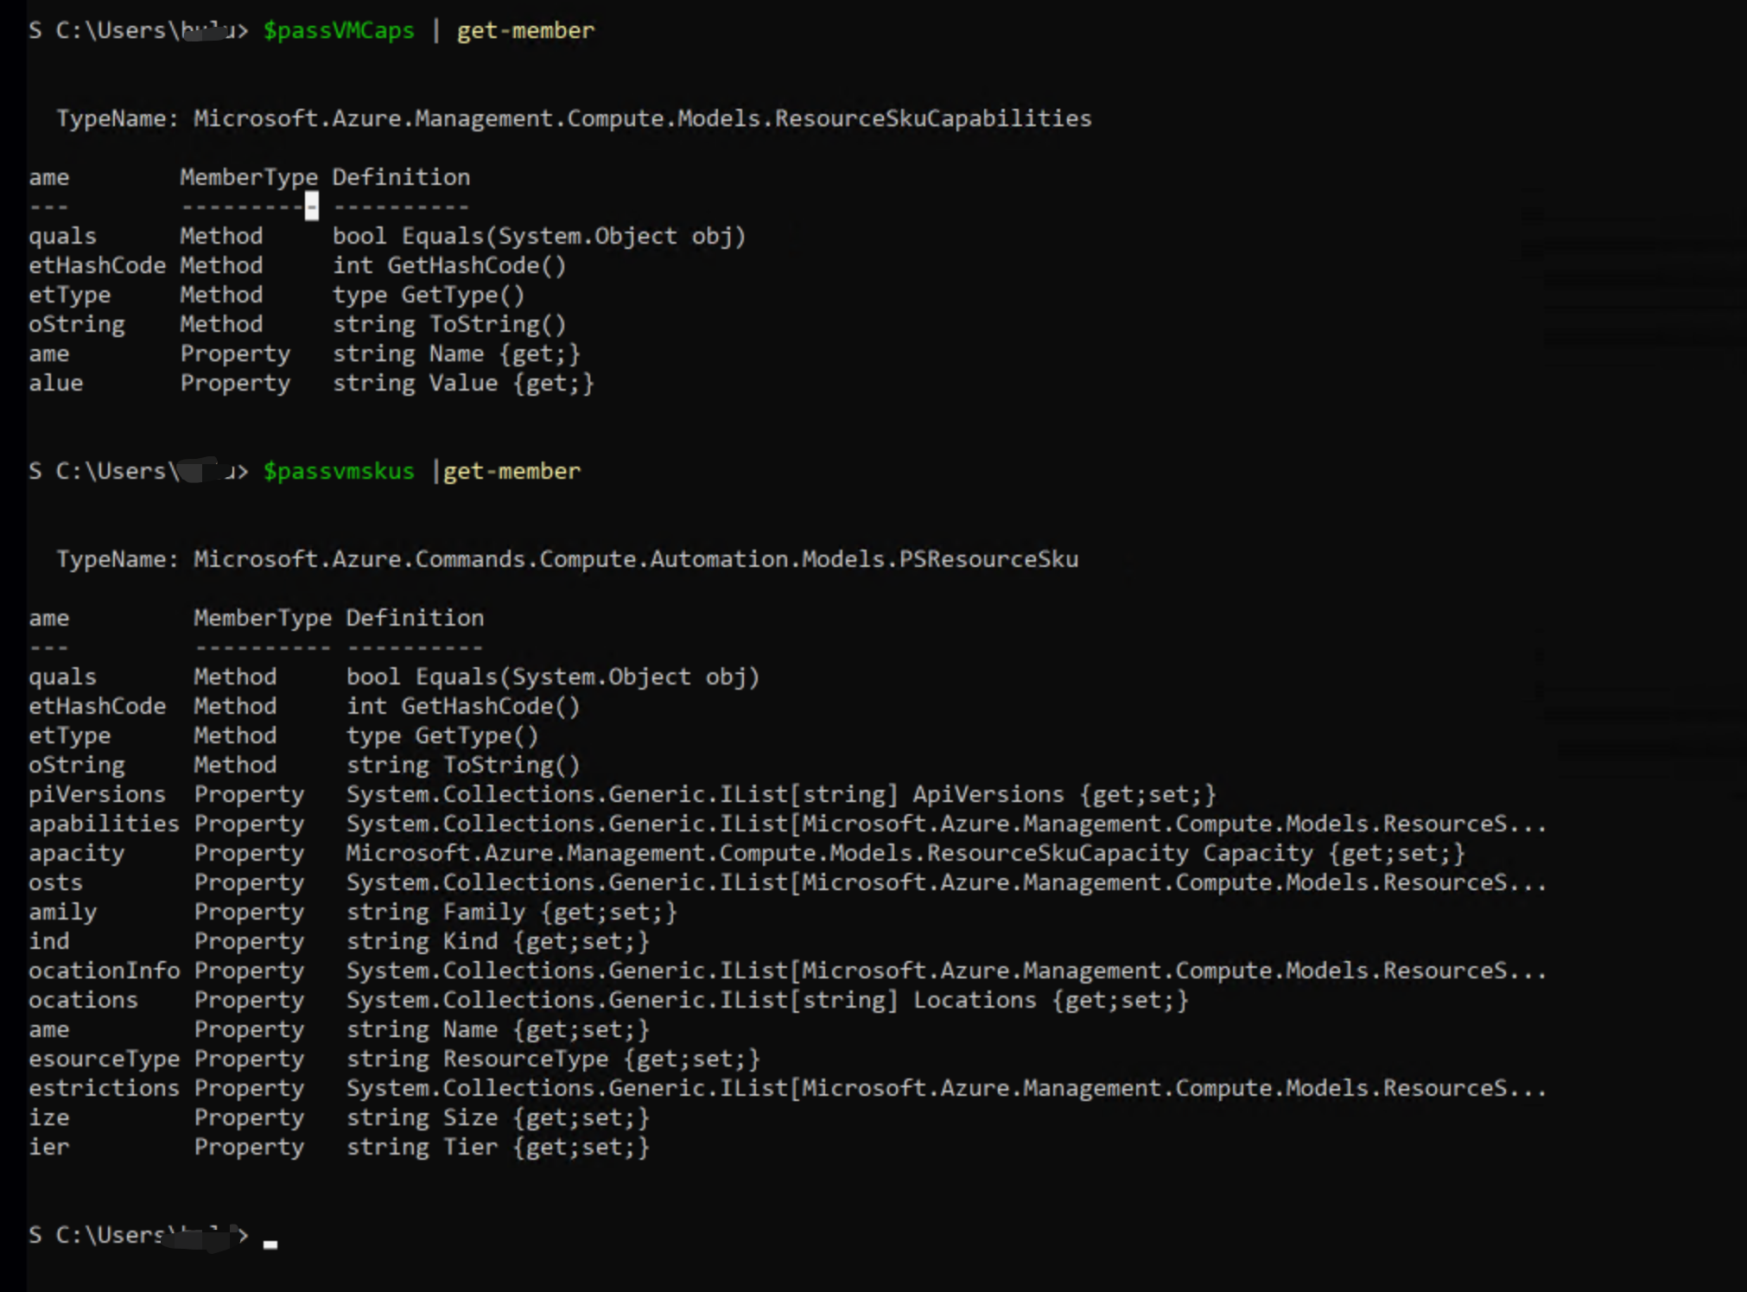The width and height of the screenshot is (1747, 1292).
Task: Click the string Tier {get;set;} definition
Action: [498, 1147]
